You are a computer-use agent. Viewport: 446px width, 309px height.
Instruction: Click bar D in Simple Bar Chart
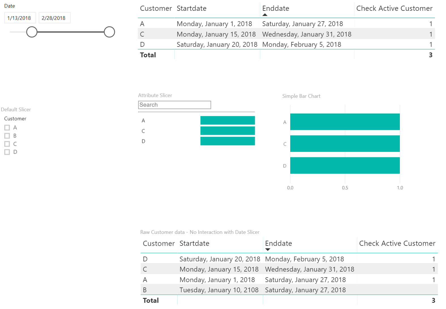pos(345,166)
